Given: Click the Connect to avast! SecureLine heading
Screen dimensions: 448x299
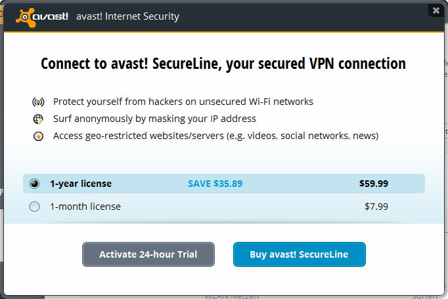Looking at the screenshot, I should [x=223, y=64].
